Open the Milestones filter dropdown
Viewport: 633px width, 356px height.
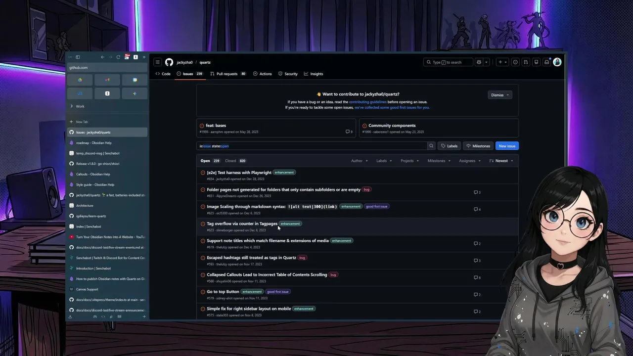tap(439, 161)
